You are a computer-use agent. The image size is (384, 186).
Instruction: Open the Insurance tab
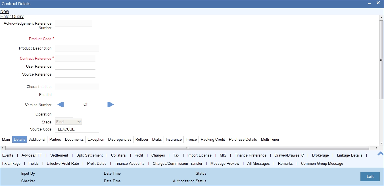(174, 139)
